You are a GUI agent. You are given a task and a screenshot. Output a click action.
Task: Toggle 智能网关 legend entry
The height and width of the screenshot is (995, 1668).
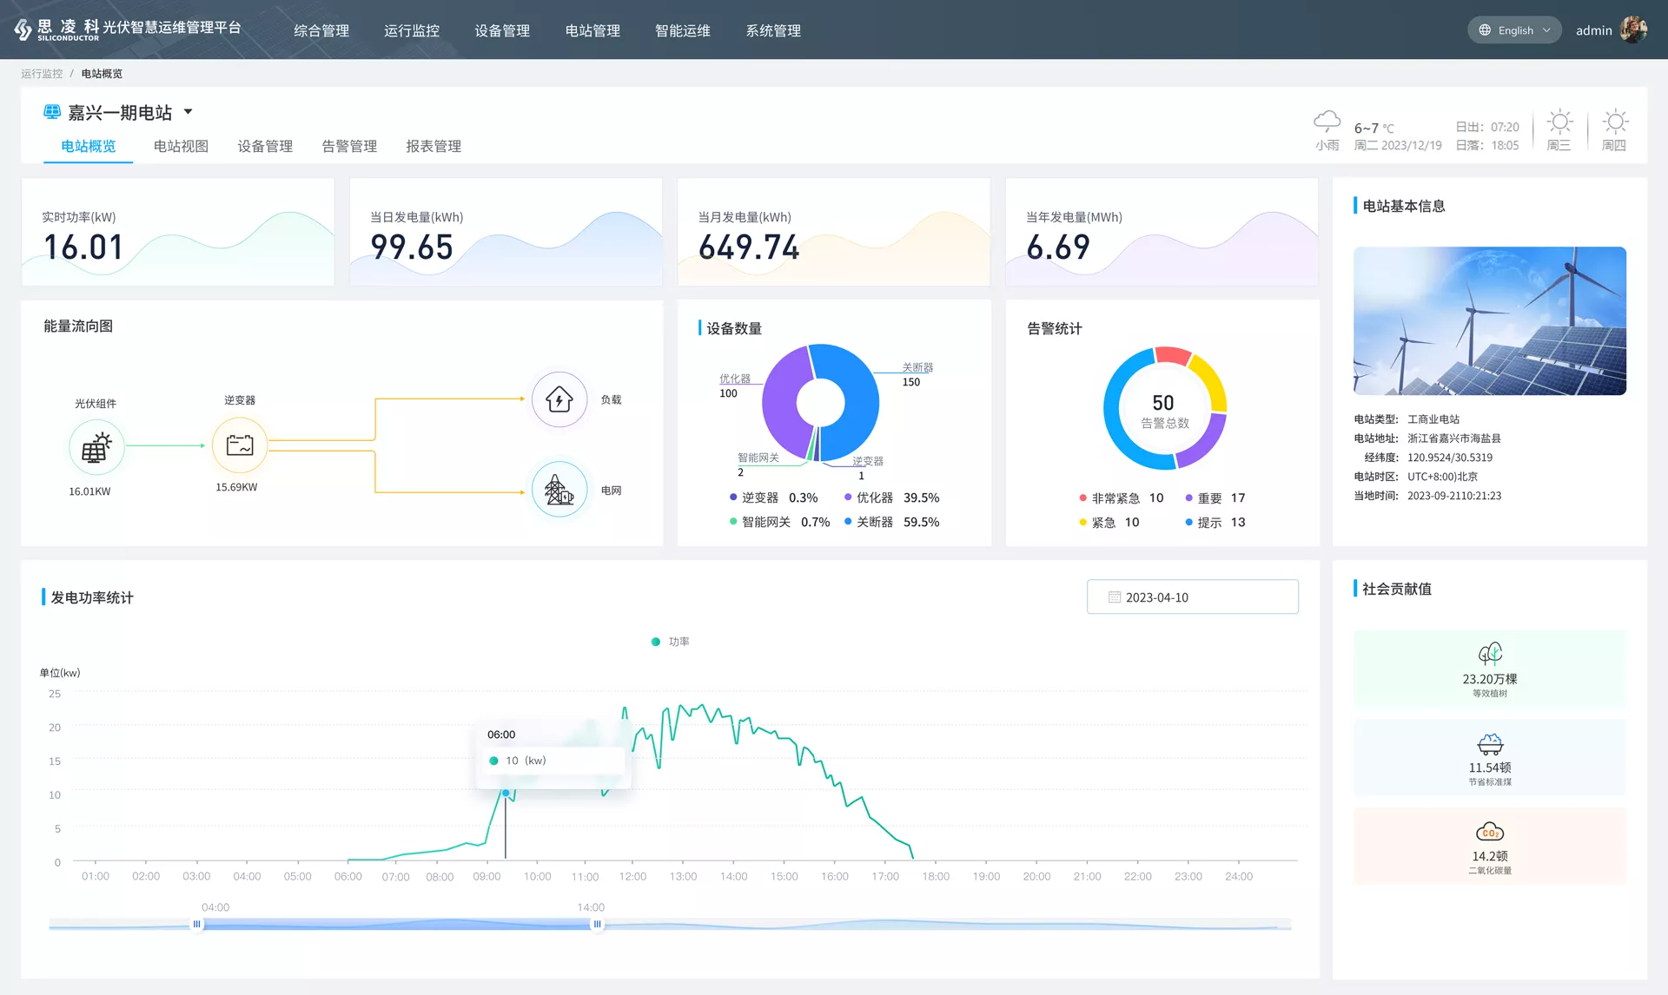tap(779, 522)
